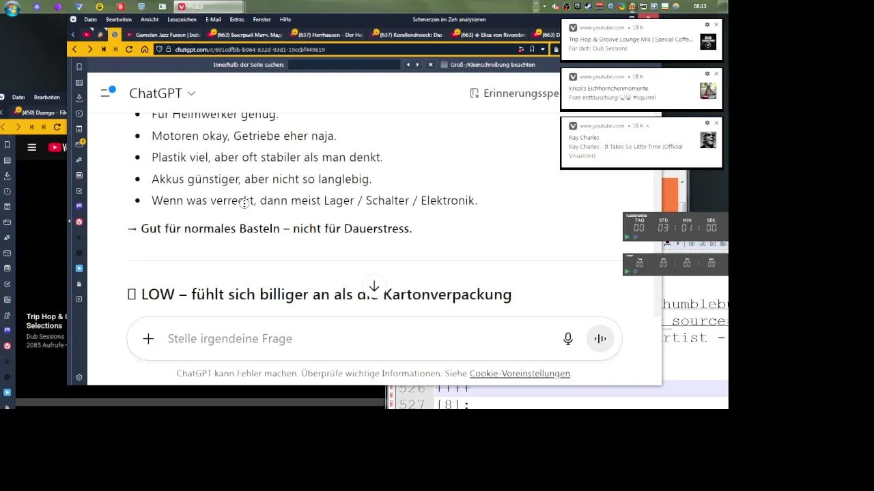Enable Groß-/Kleinschreibung beachten checkbox
The image size is (874, 491).
[x=444, y=65]
